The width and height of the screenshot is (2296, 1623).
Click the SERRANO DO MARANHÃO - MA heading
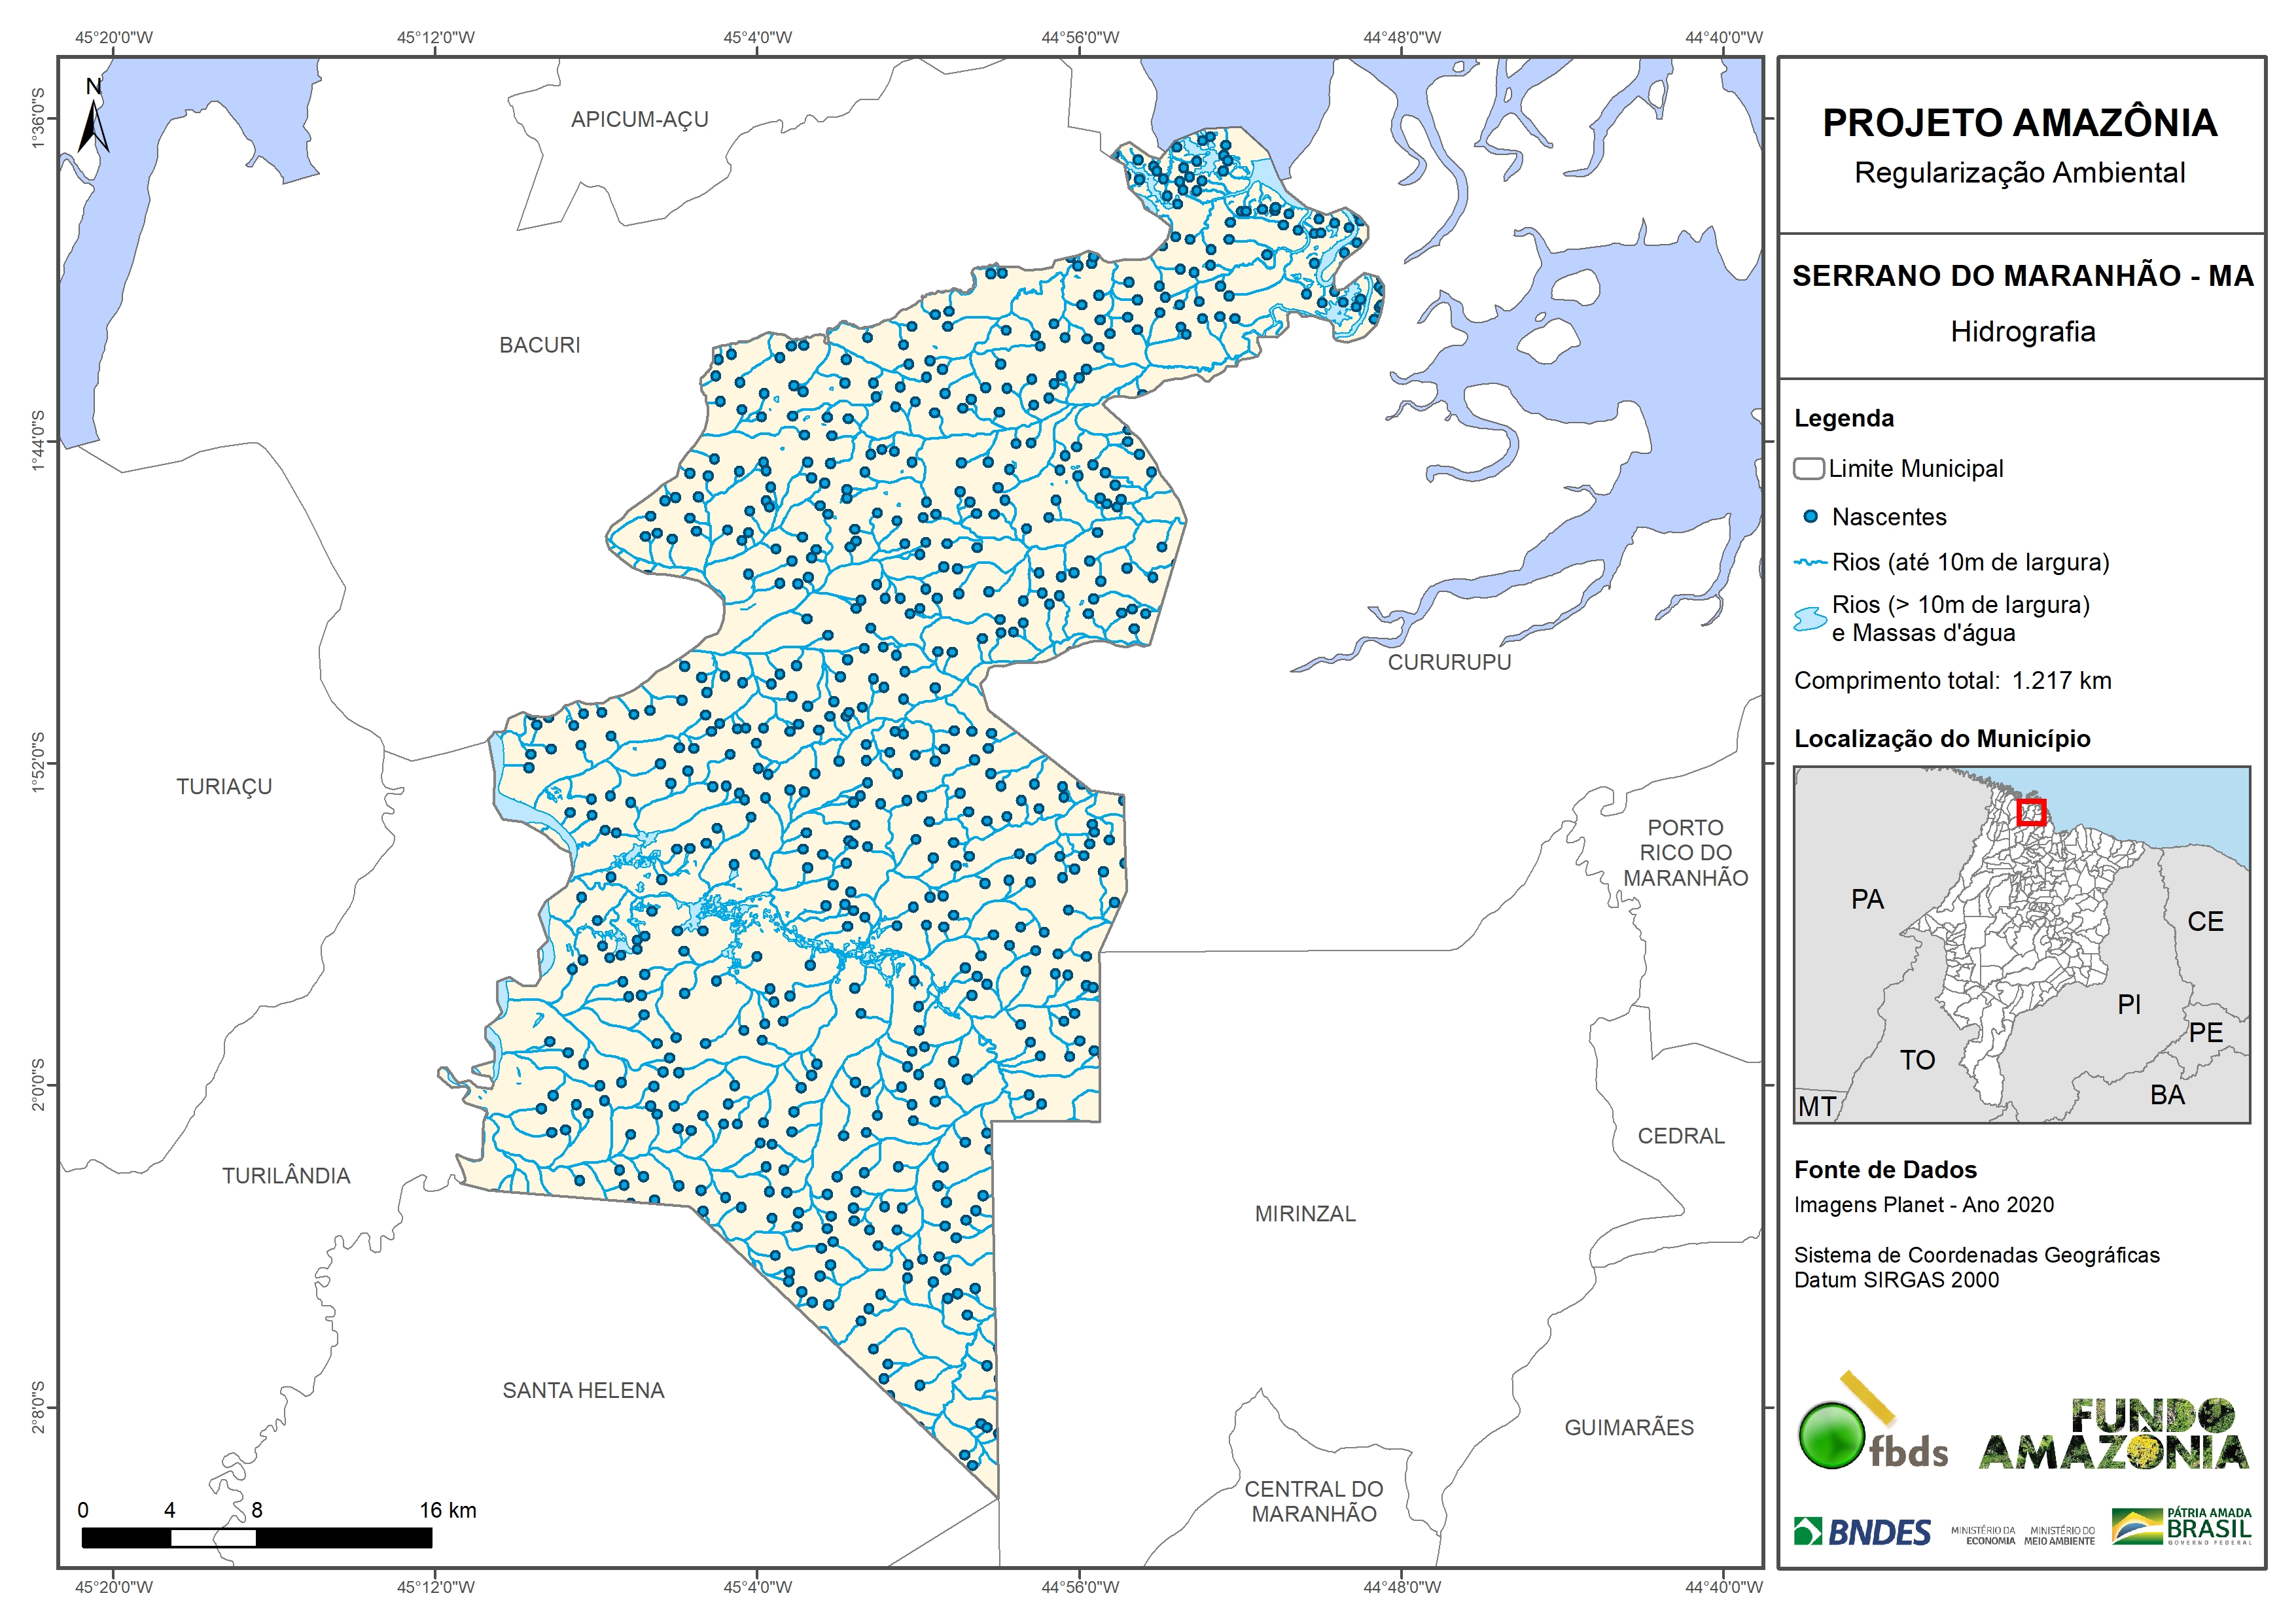click(x=2022, y=276)
